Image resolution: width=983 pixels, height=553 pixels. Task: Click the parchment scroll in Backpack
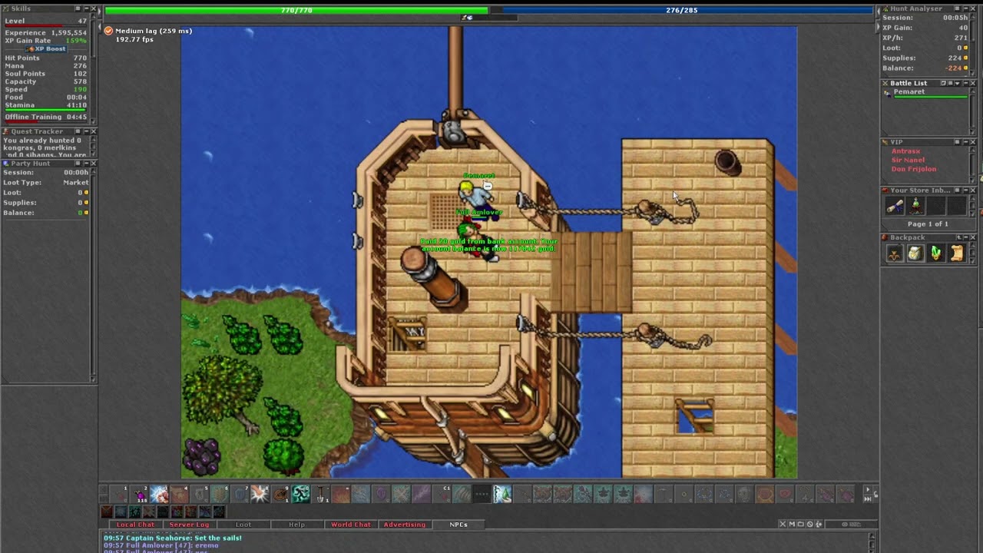957,253
